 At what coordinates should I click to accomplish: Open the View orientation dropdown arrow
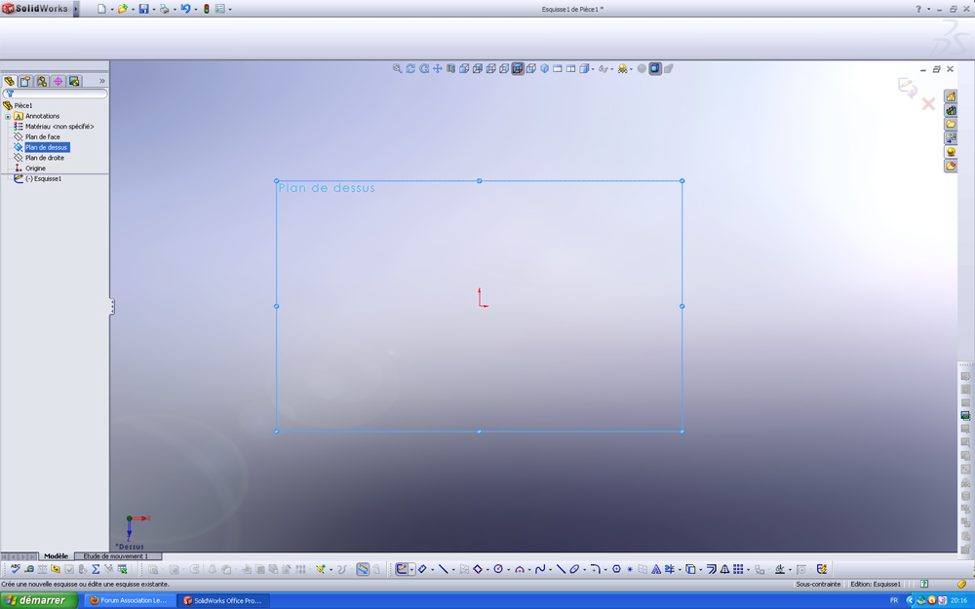point(593,69)
